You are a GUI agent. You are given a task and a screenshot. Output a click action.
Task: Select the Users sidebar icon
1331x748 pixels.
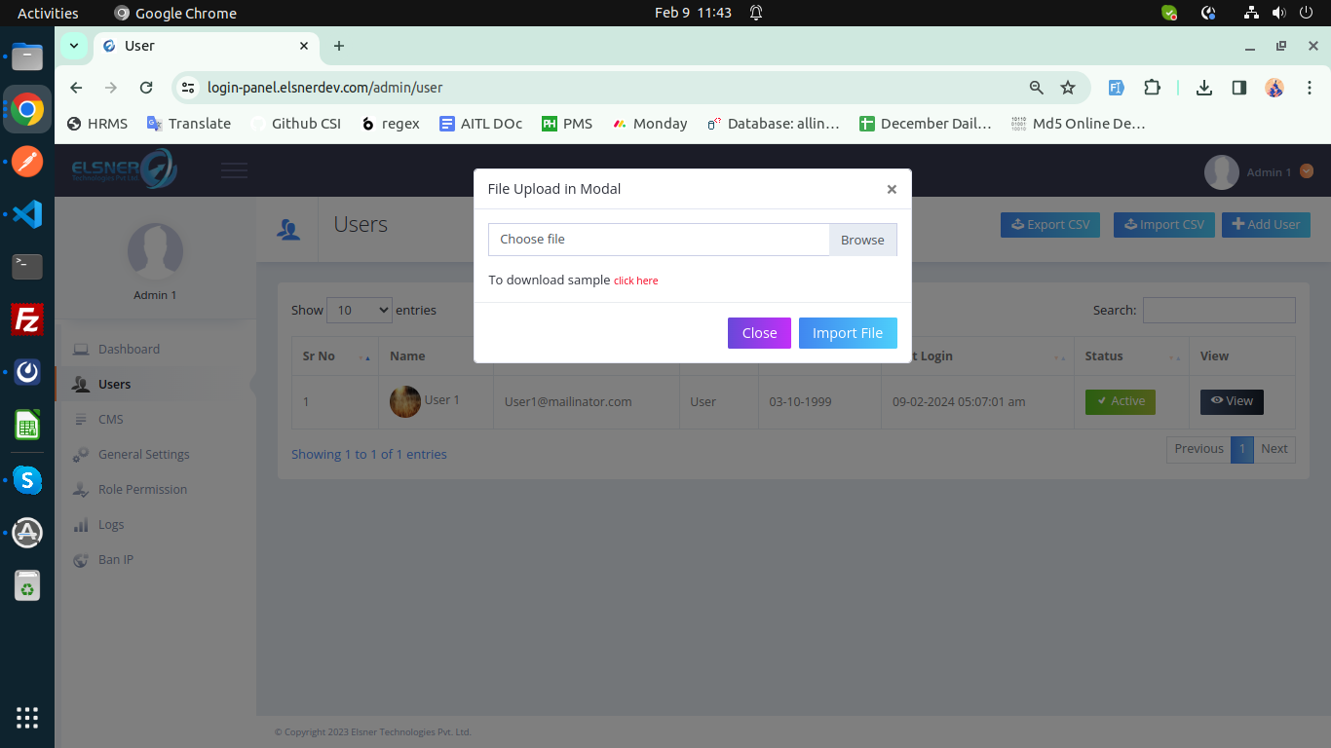[81, 384]
